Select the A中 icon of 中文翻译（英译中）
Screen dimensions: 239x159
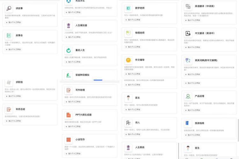point(188,33)
